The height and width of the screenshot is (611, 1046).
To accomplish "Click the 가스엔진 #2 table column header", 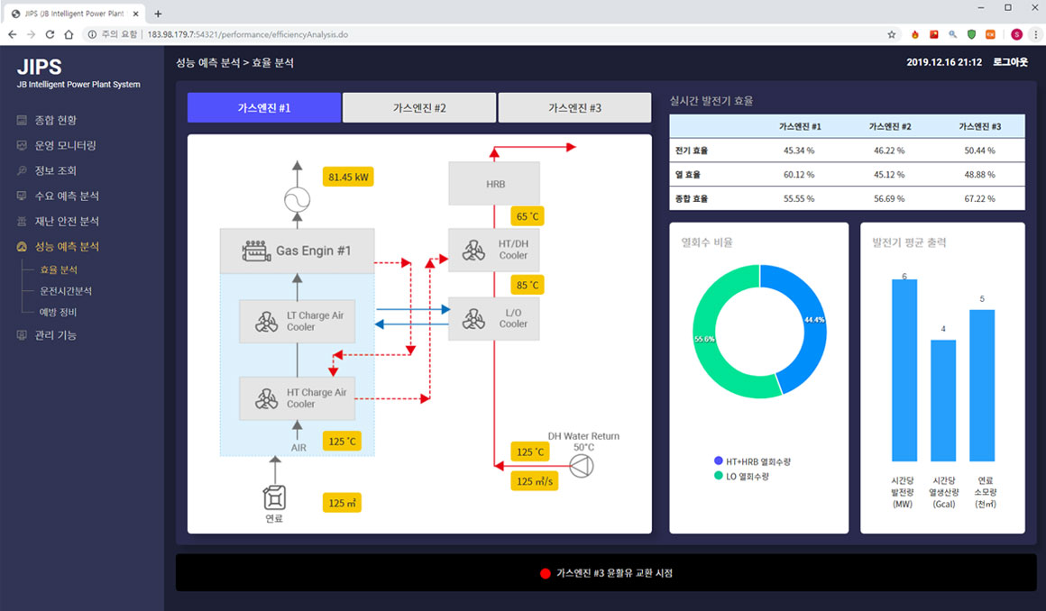I will 889,127.
